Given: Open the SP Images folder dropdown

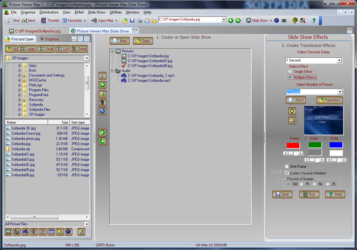Looking at the screenshot, I should [x=87, y=58].
